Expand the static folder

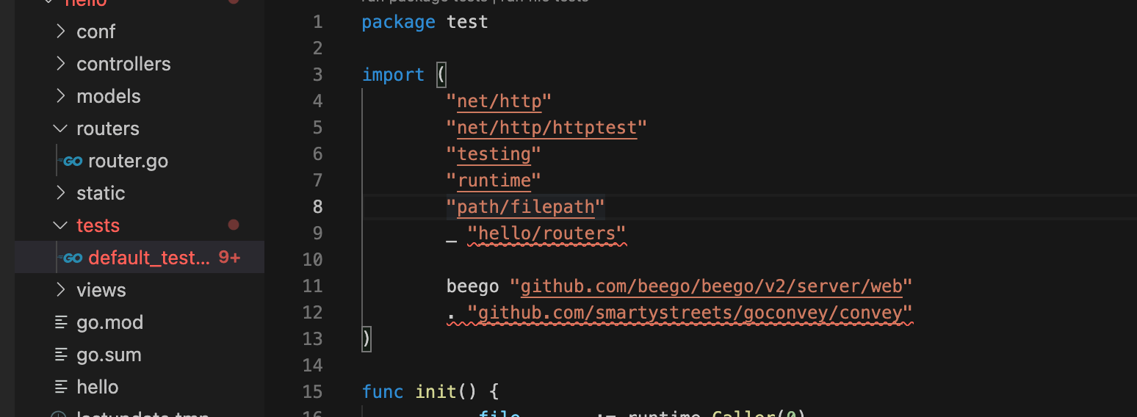click(x=61, y=193)
